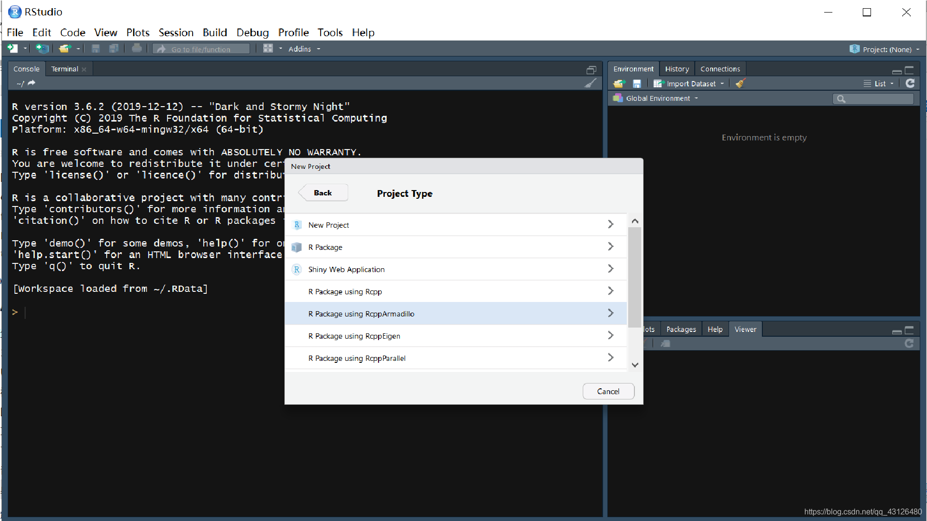Screen dimensions: 927x521
Task: Switch to the Packages tab
Action: click(x=681, y=329)
